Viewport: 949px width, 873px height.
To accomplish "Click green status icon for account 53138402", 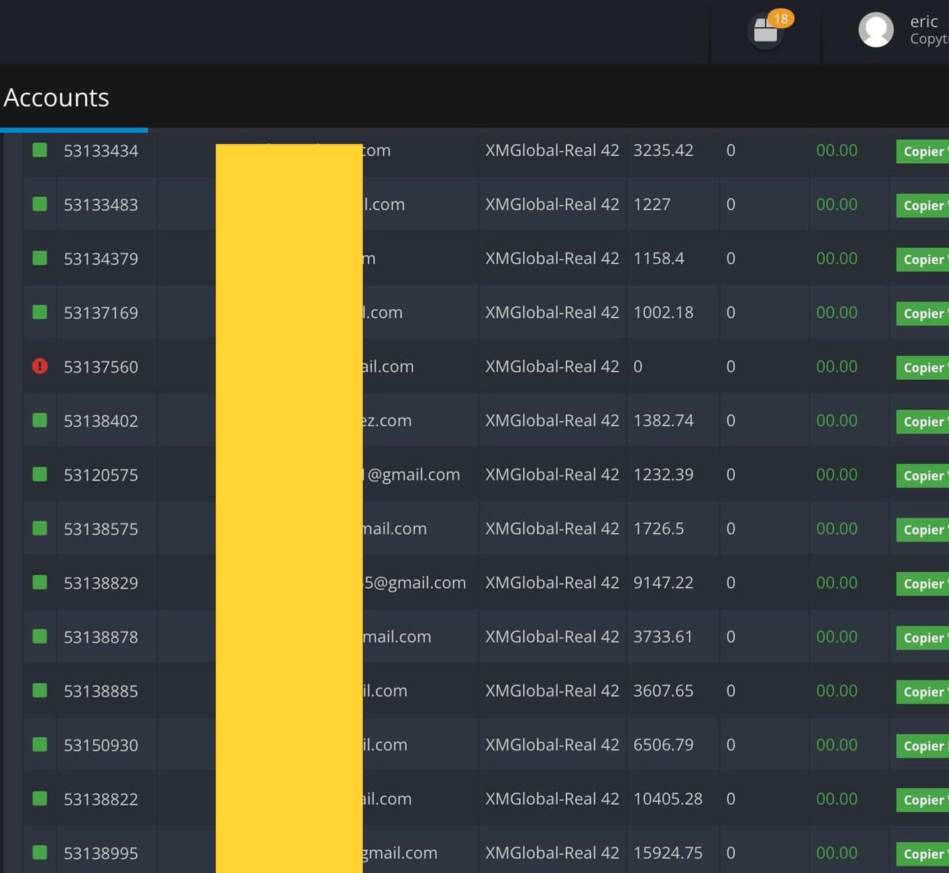I will click(40, 420).
